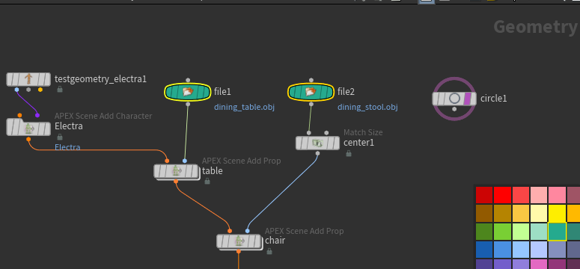Image resolution: width=580 pixels, height=269 pixels.
Task: Click the blue input connector on table node
Action: coord(185,161)
